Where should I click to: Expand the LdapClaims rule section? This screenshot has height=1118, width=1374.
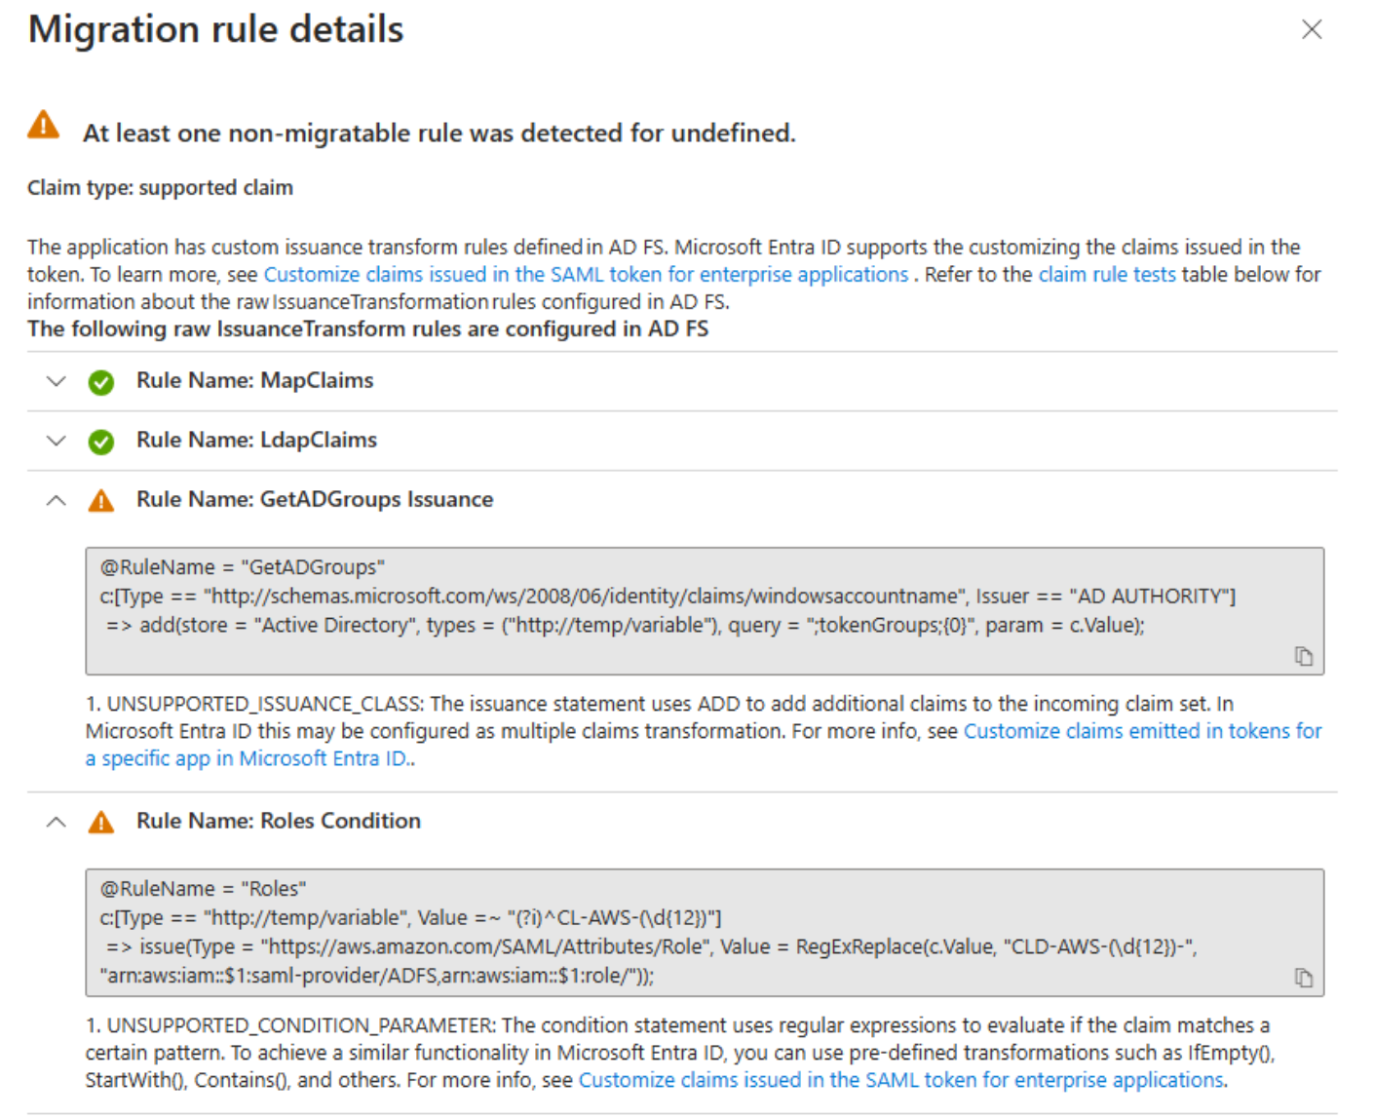coord(57,441)
